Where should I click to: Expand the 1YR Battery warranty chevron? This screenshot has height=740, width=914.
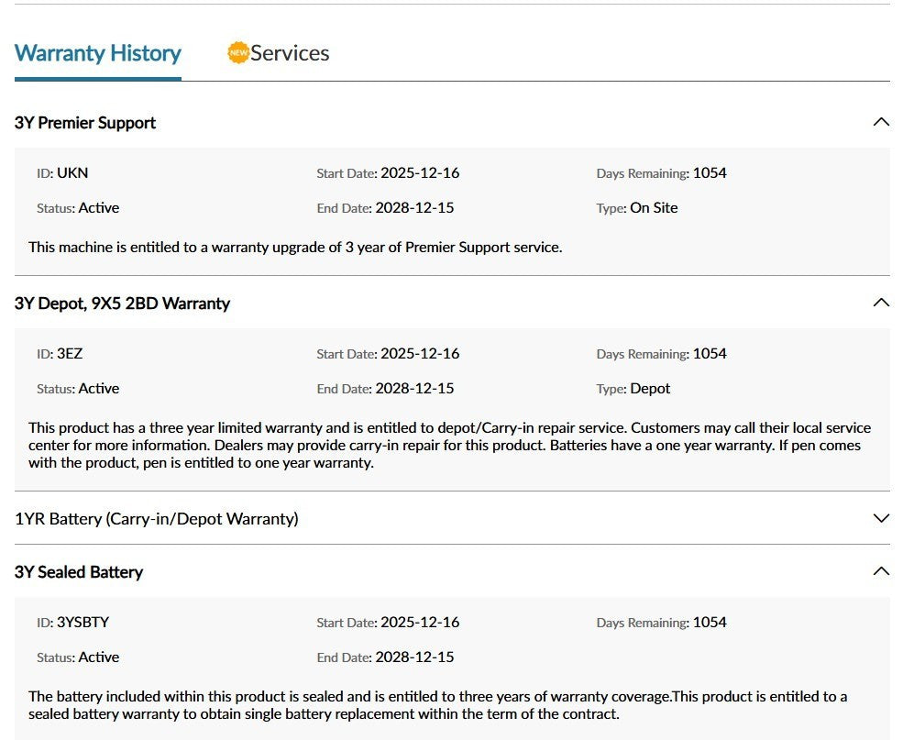click(881, 518)
